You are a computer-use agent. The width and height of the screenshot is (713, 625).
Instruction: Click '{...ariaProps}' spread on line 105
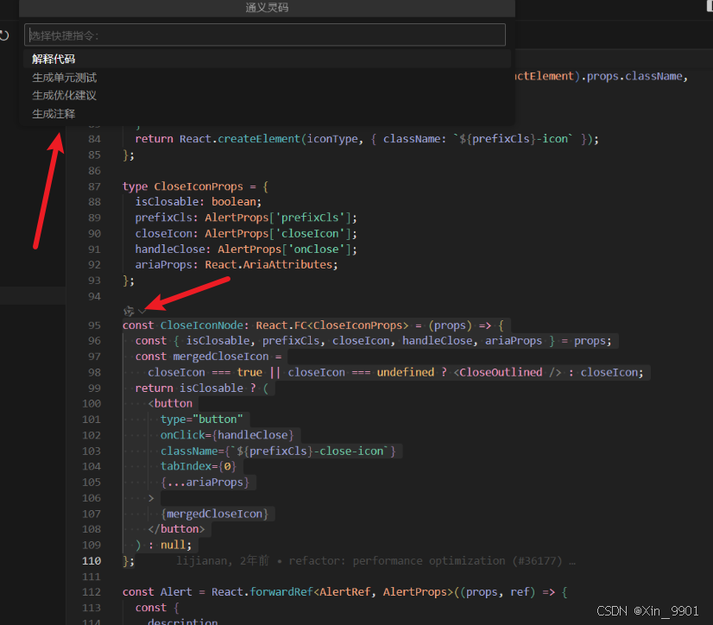tap(205, 483)
